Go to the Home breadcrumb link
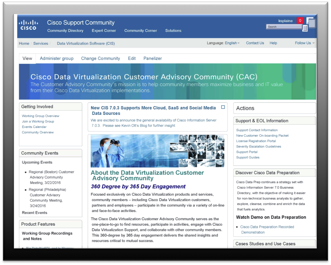Image resolution: width=331 pixels, height=265 pixels. (x=24, y=43)
